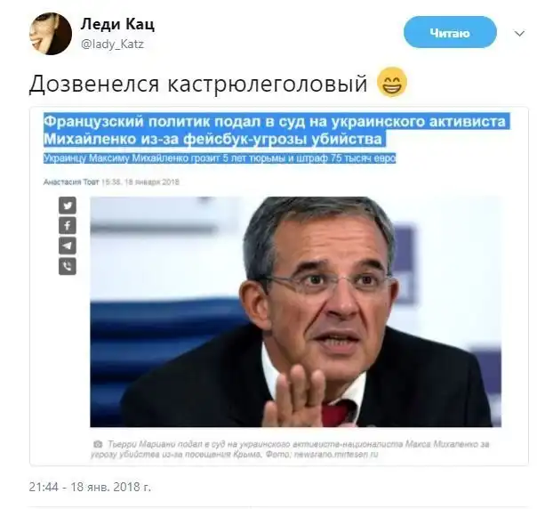Click the tweet text Дозвенелся кастрюлеголовый
The height and width of the screenshot is (509, 553).
coord(198,84)
